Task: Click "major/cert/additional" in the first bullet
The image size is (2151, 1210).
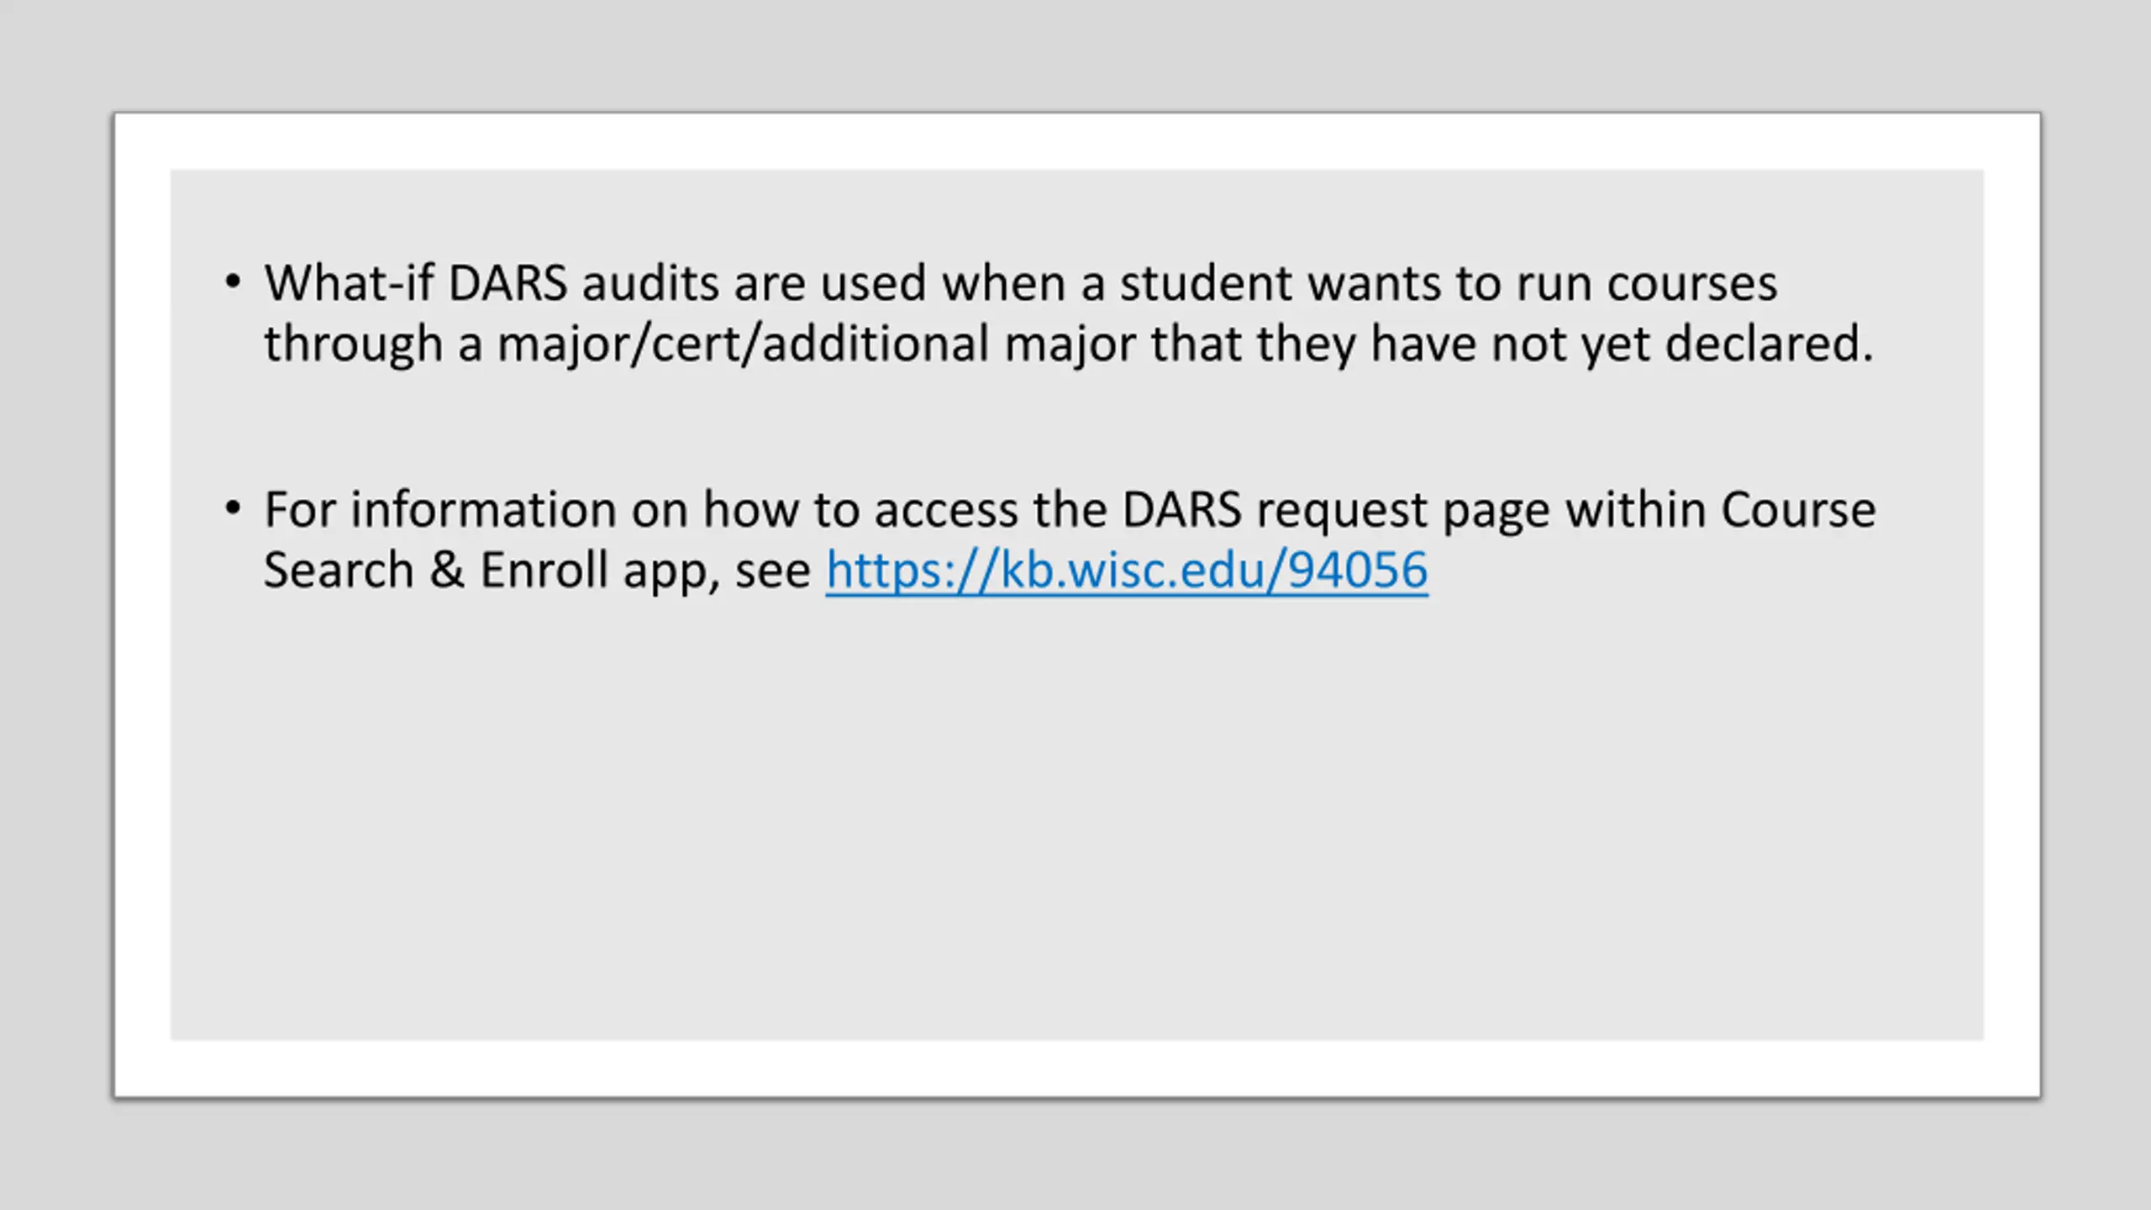Action: pos(744,345)
